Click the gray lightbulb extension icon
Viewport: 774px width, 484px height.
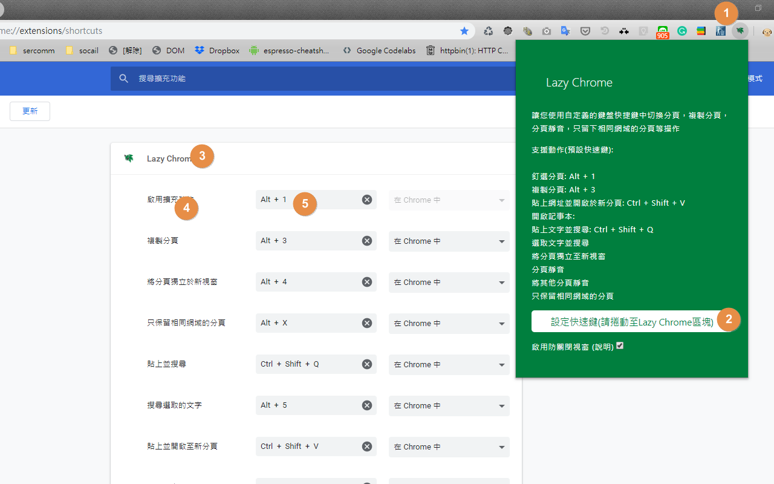coord(643,31)
